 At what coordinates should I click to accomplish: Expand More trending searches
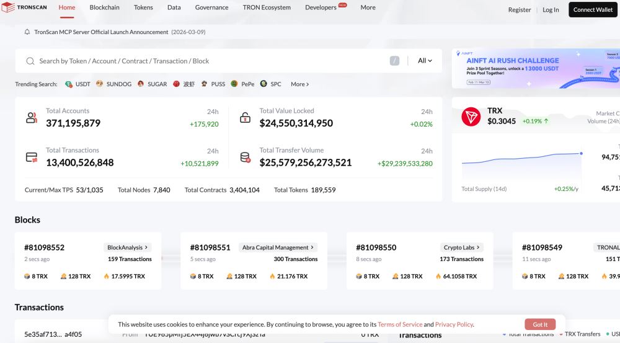pos(299,84)
